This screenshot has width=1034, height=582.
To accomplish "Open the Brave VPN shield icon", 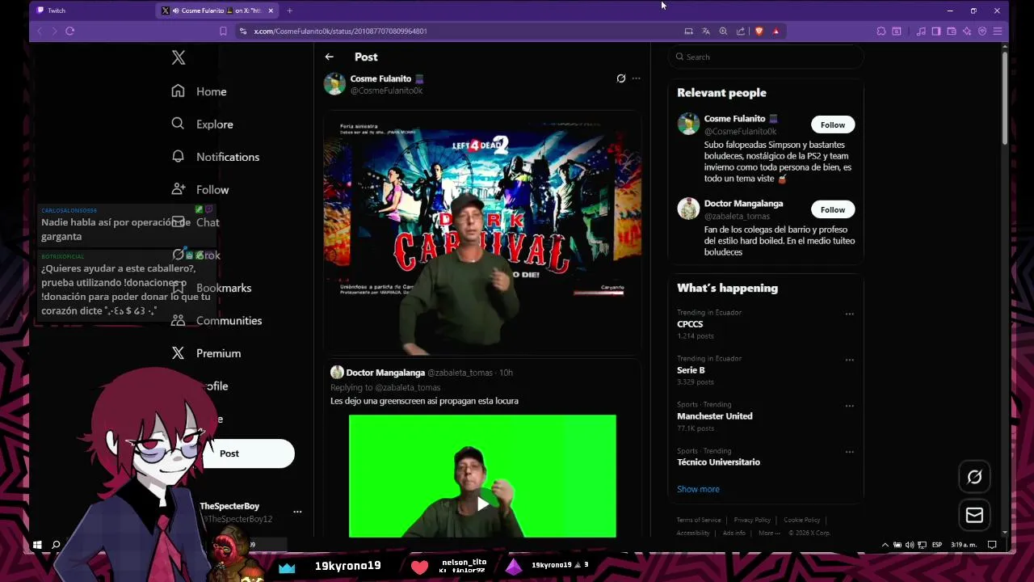I will [982, 31].
